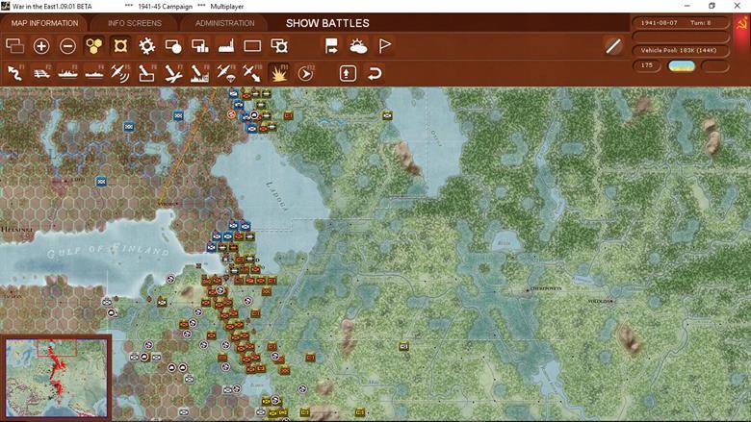This screenshot has height=422, width=751.
Task: Select the F4 amphibious ship mode icon
Action: [x=94, y=73]
